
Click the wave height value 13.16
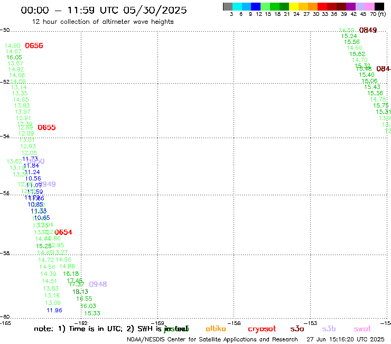[x=52, y=295]
